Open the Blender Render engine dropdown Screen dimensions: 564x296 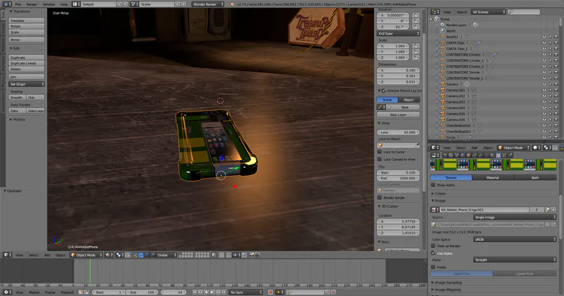(207, 4)
